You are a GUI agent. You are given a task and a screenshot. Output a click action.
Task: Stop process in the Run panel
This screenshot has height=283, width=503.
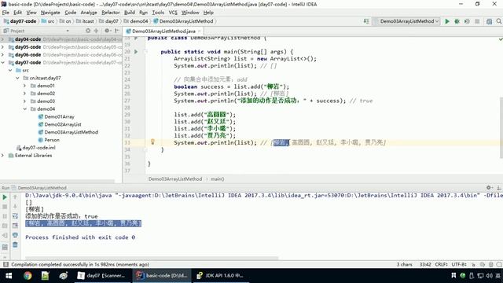pyautogui.click(x=5, y=207)
